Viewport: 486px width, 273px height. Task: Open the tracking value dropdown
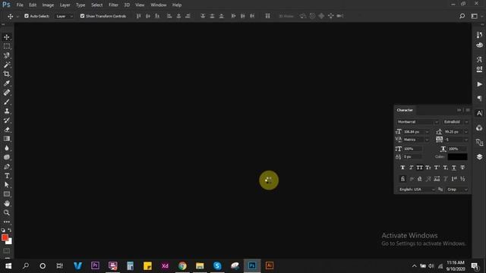click(465, 140)
